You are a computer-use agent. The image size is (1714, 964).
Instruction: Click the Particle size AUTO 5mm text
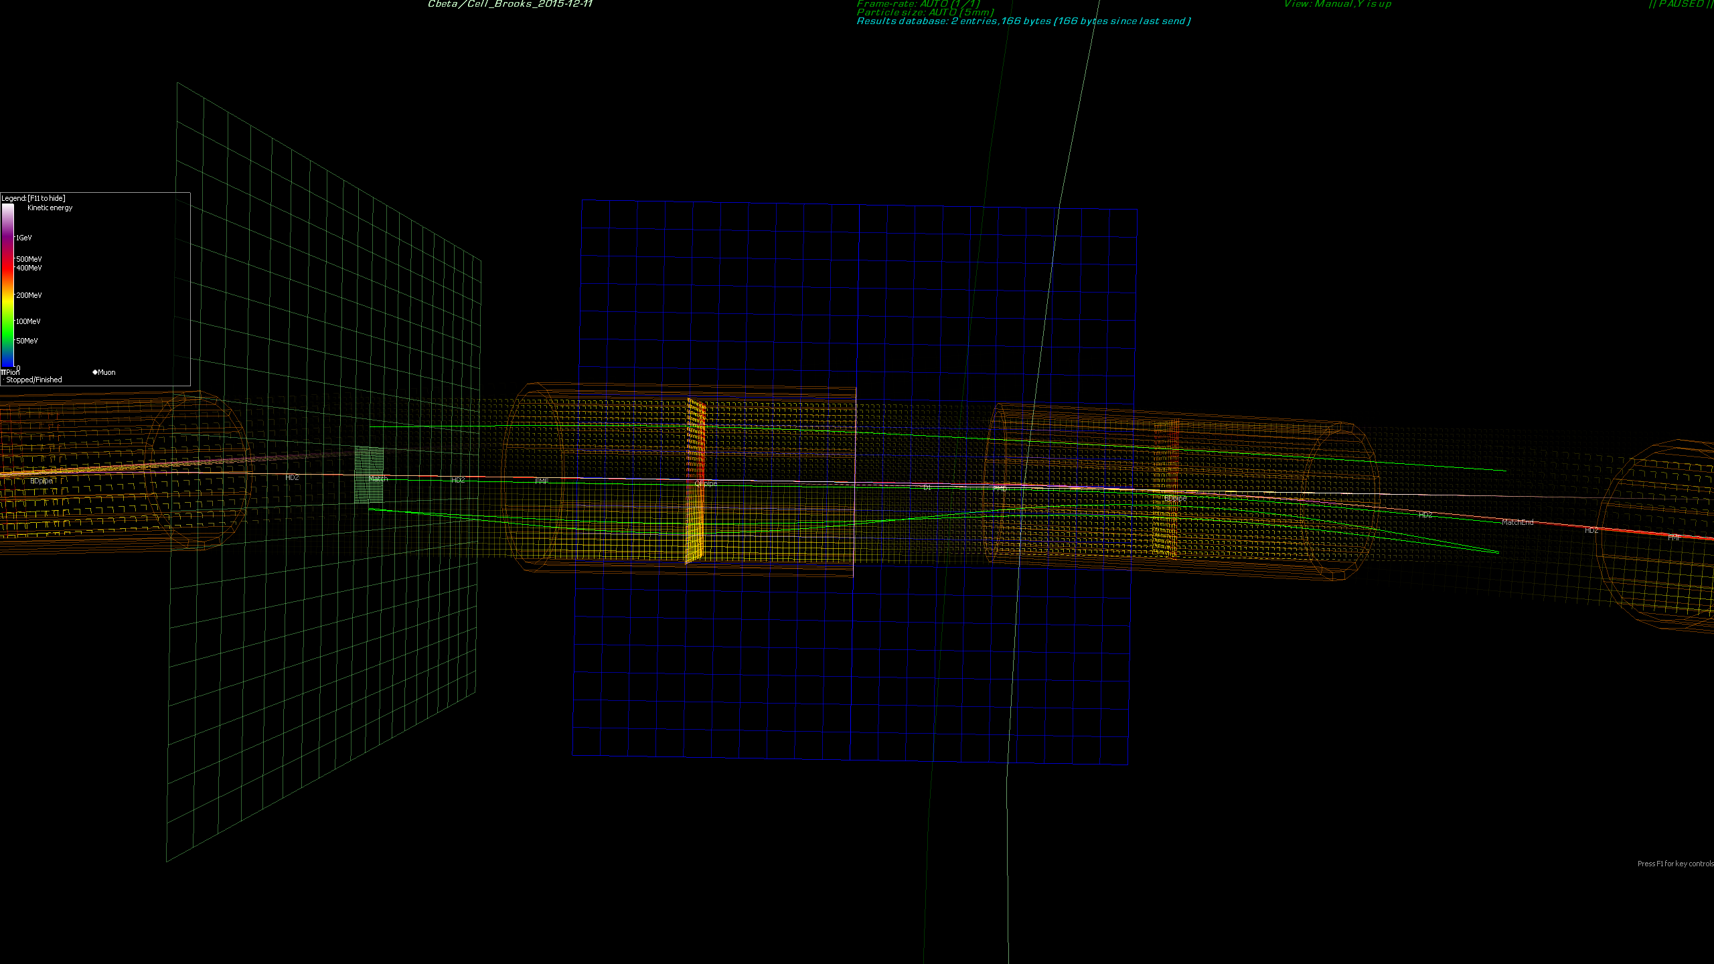click(925, 13)
